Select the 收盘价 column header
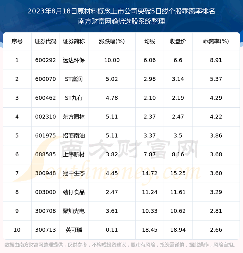The image size is (243, 253). pos(178,42)
